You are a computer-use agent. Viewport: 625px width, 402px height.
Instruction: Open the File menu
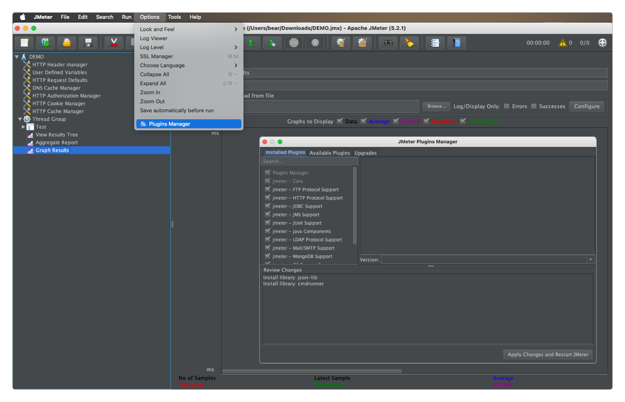coord(65,17)
